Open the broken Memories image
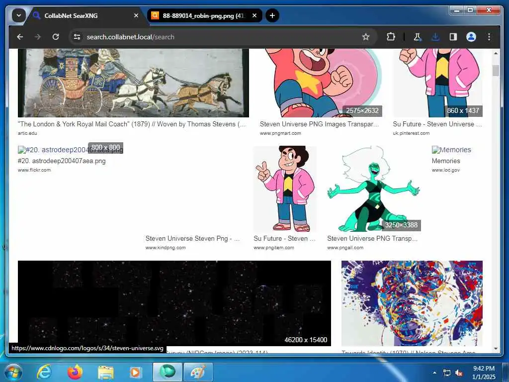 pyautogui.click(x=451, y=150)
